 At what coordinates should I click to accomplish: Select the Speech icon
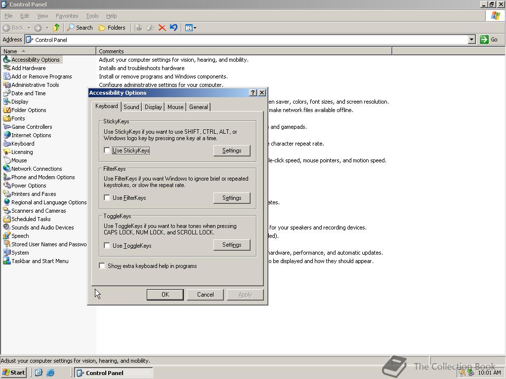coord(6,235)
